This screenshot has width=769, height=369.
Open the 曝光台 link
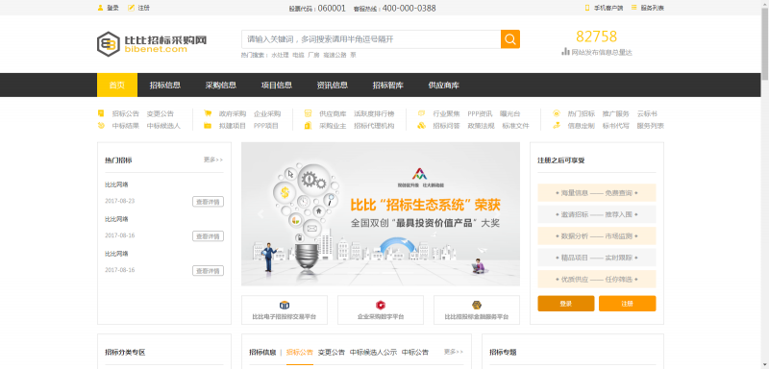click(x=510, y=113)
